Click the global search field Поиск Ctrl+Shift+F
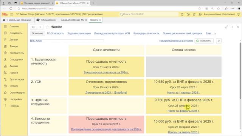The height and width of the screenshot is (136, 242). point(149,14)
